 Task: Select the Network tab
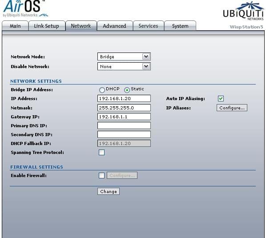81,26
